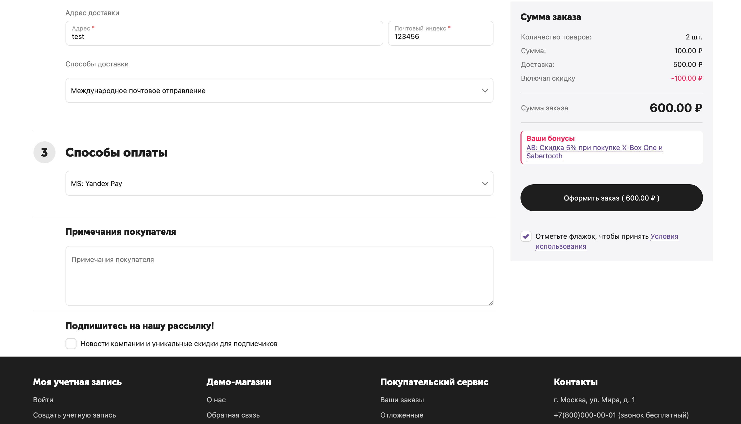This screenshot has width=741, height=424.
Task: Click inside the buyer notes textarea
Action: click(x=279, y=276)
